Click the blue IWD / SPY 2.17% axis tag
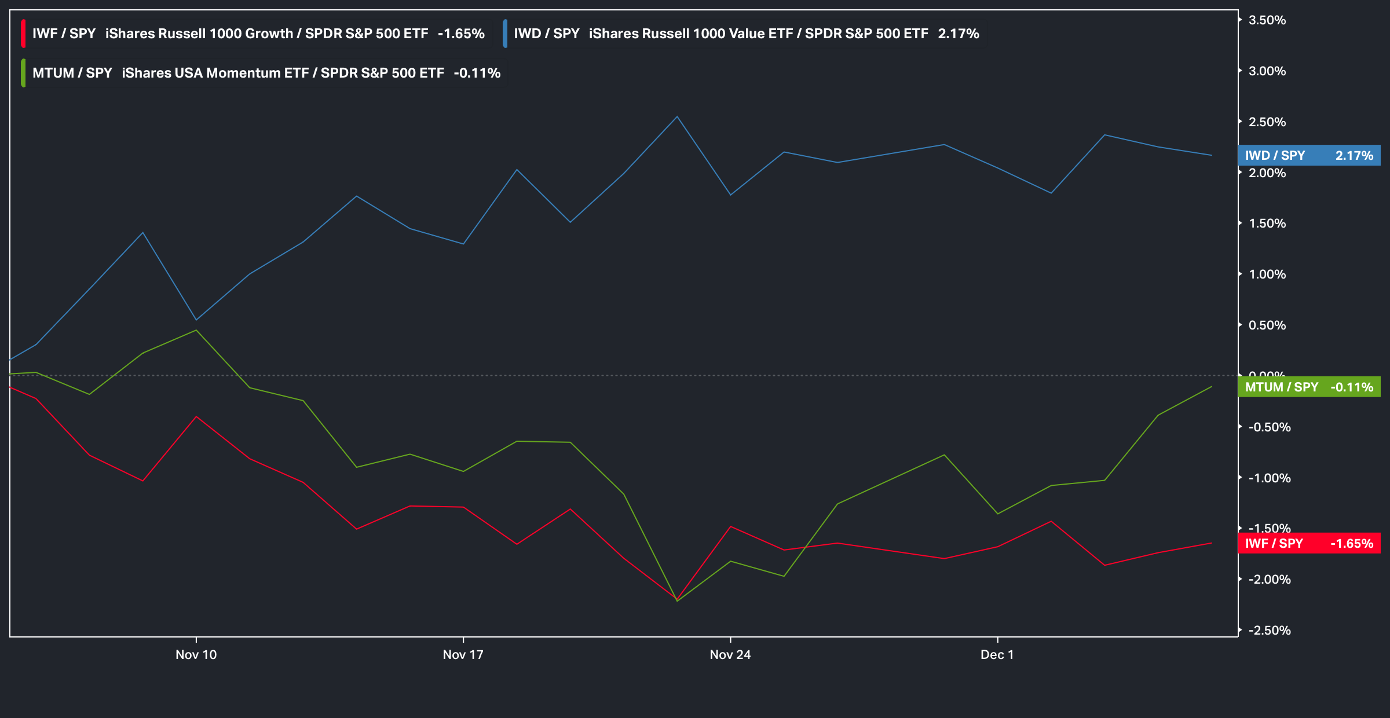 click(1309, 155)
